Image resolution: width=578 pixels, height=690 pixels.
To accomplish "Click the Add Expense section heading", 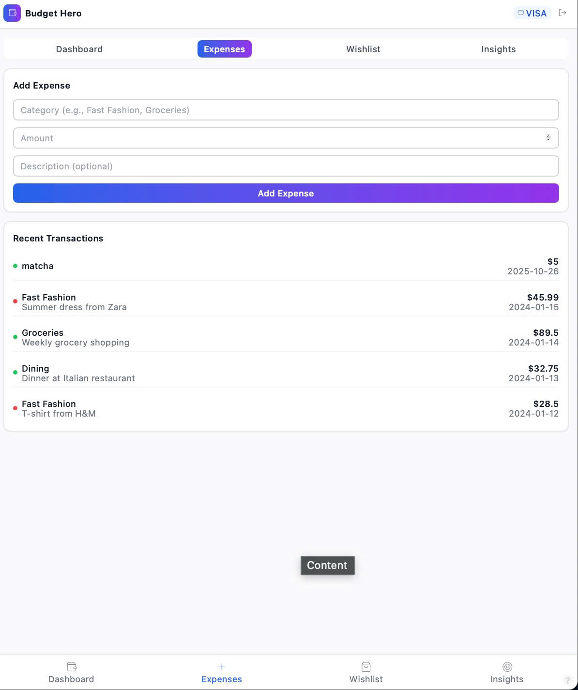I will click(42, 86).
